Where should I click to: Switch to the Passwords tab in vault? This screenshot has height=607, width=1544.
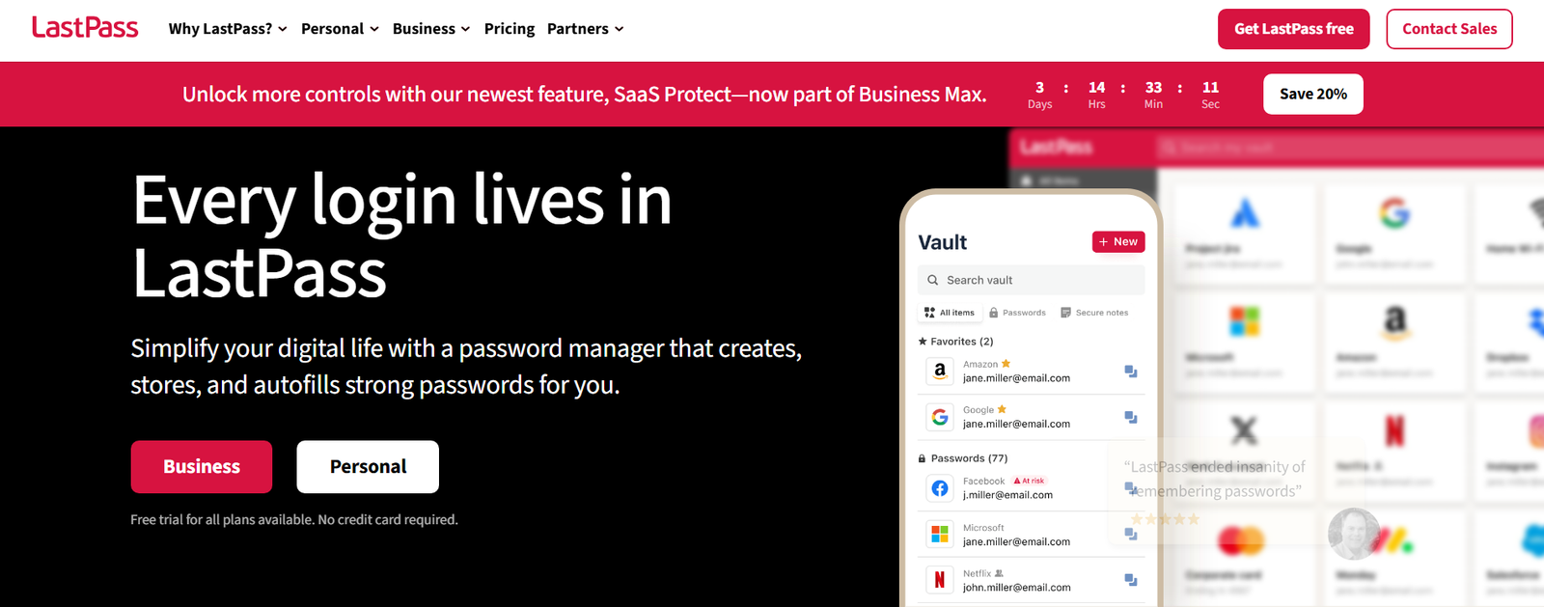click(x=1018, y=313)
